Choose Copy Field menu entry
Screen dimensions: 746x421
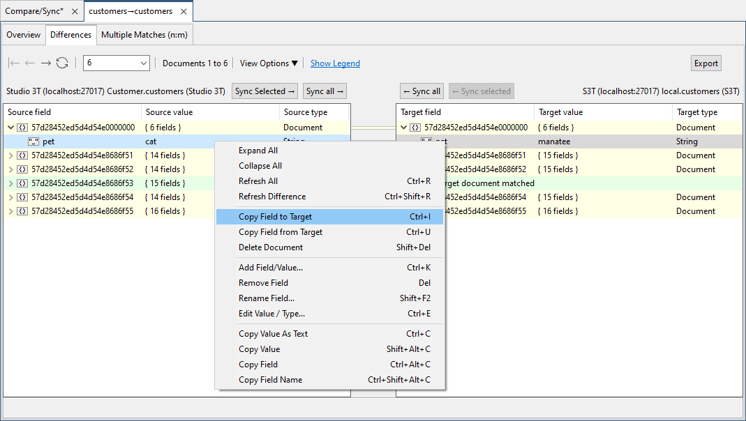tap(329, 365)
